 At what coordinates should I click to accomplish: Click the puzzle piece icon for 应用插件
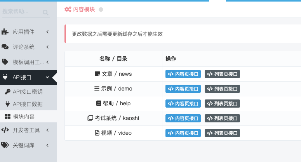click(5, 32)
